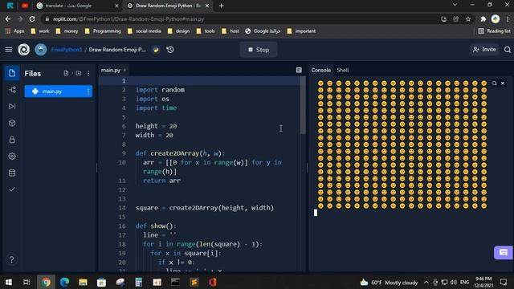The image size is (514, 289).
Task: Add a new folder in Files panel
Action: click(x=79, y=73)
